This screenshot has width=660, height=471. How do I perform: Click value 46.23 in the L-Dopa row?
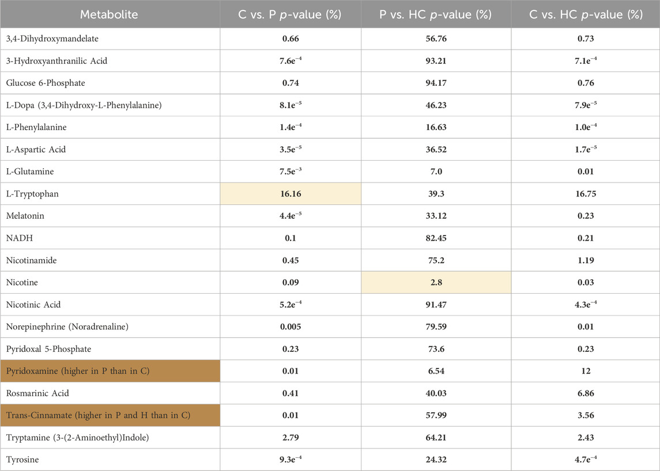[436, 105]
